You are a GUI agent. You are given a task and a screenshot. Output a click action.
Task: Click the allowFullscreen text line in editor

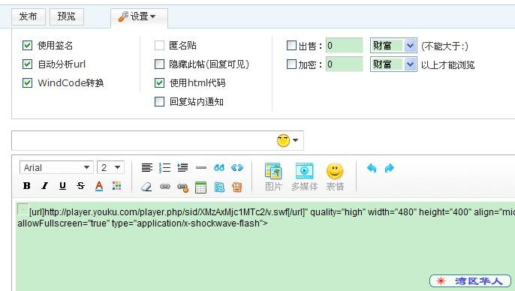(x=143, y=223)
